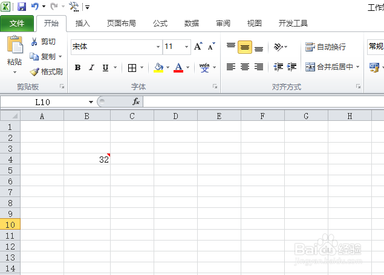Switch to the 审阅 tab
The height and width of the screenshot is (275, 384).
223,24
